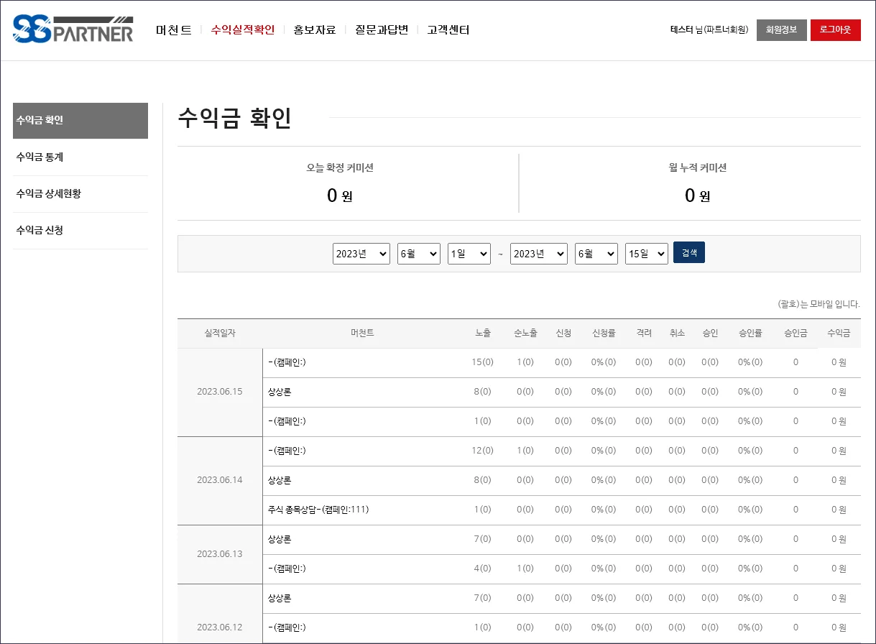The image size is (876, 644).
Task: Click the 신청률 column header
Action: click(604, 333)
